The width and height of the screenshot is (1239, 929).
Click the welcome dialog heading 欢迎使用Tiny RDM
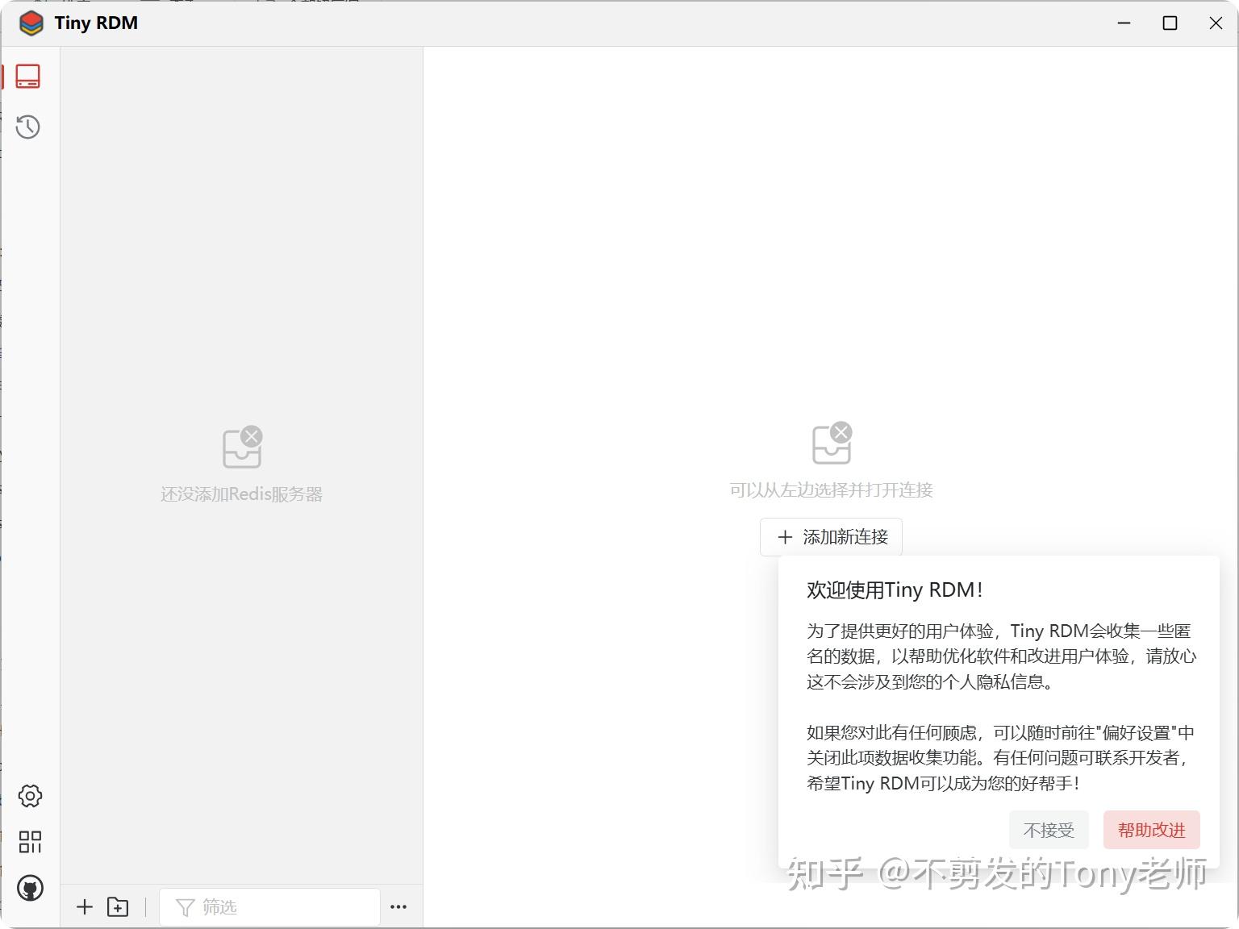[894, 589]
